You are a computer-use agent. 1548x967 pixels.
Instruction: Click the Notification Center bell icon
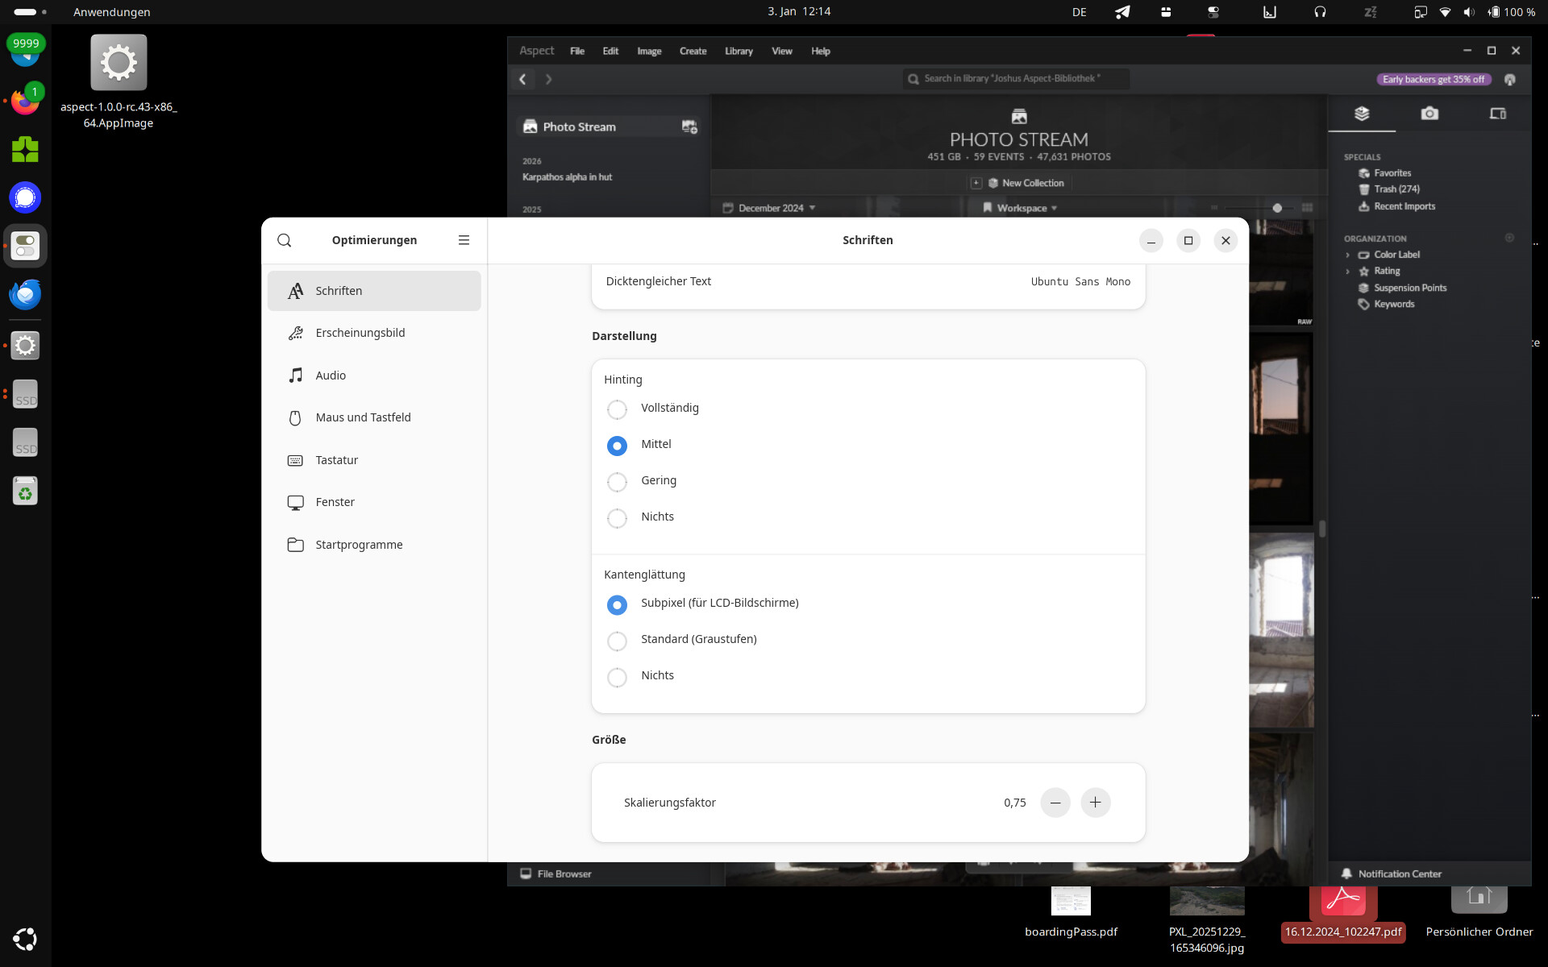tap(1346, 874)
